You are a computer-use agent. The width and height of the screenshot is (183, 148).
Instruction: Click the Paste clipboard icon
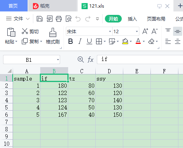[11, 32]
